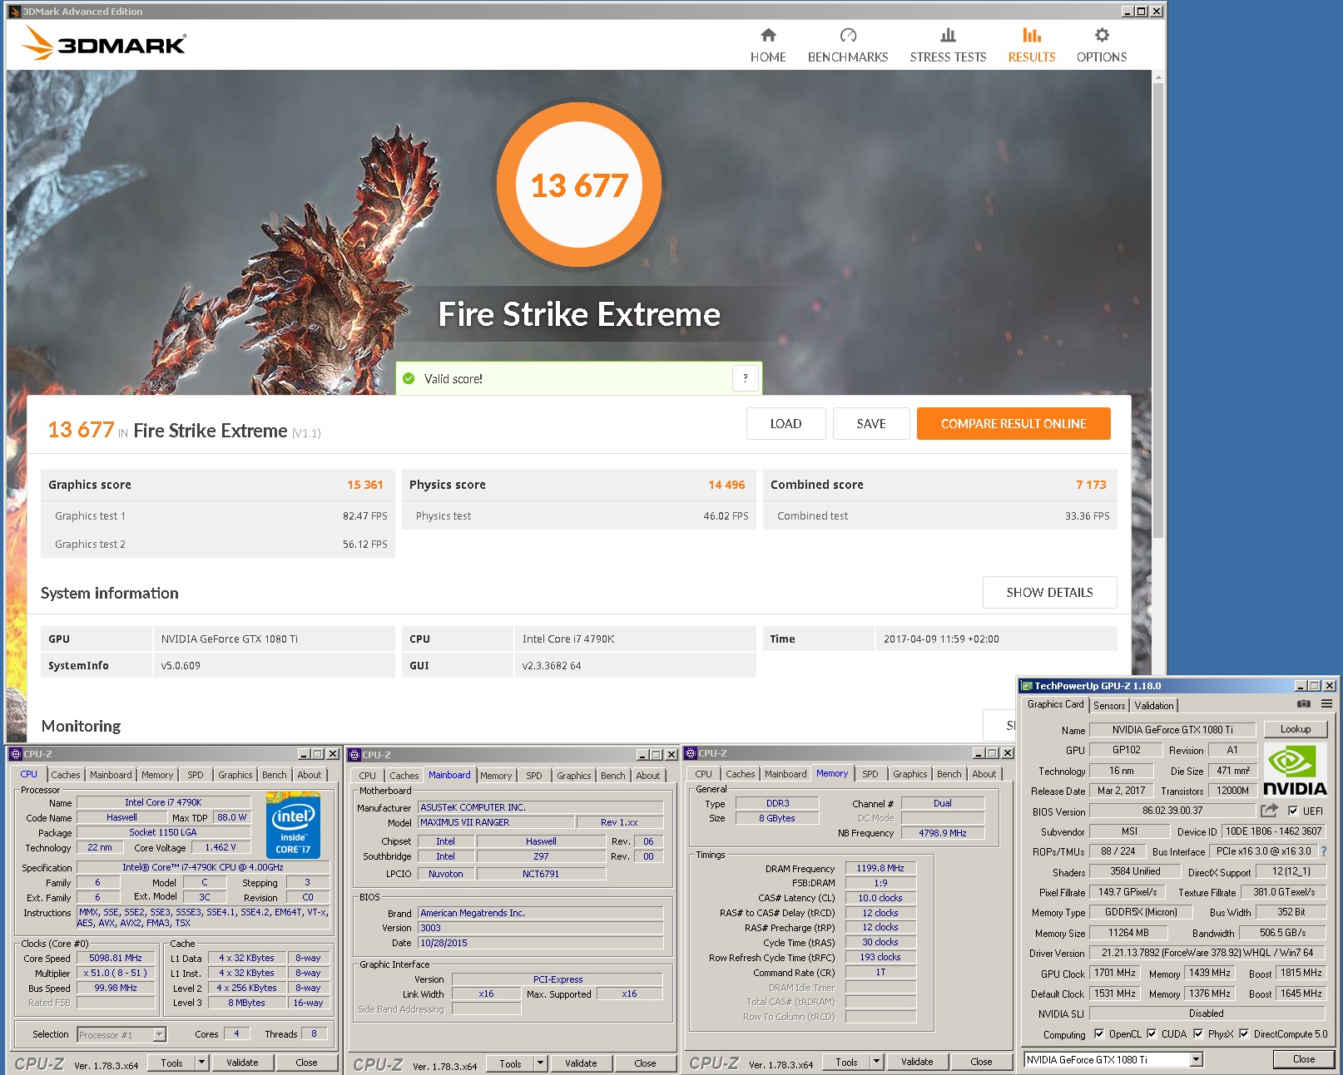Image resolution: width=1343 pixels, height=1075 pixels.
Task: Click share arrow next to BIOS Version
Action: click(1269, 811)
